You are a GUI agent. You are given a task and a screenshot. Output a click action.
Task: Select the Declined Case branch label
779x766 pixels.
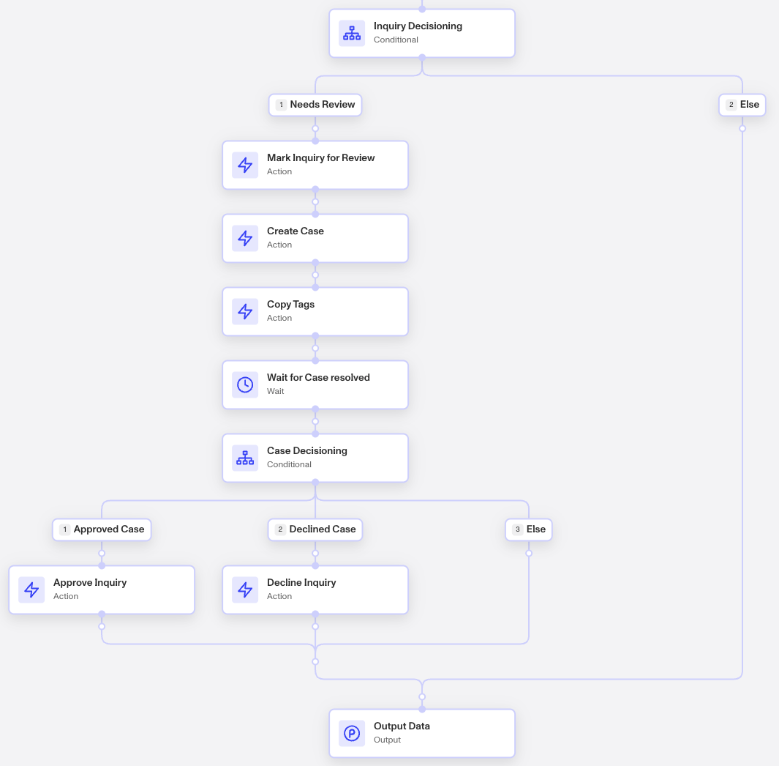315,529
